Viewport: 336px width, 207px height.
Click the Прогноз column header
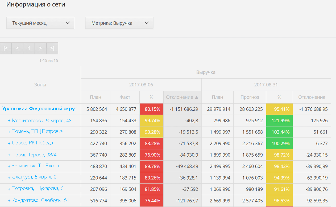pos(250,97)
